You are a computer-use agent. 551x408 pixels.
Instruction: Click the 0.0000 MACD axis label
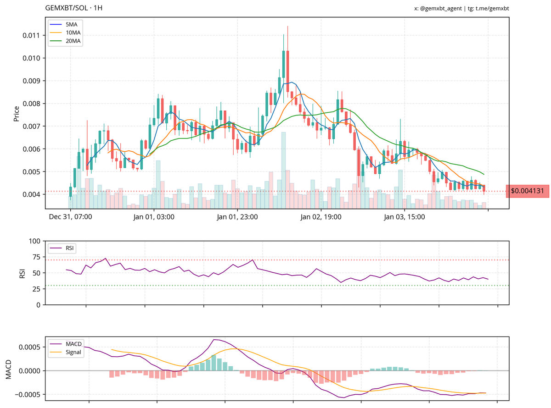coord(29,370)
